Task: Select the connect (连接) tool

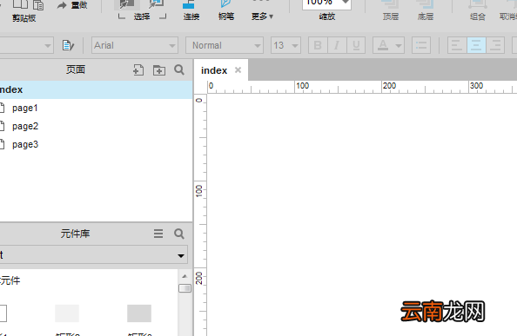Action: click(191, 10)
